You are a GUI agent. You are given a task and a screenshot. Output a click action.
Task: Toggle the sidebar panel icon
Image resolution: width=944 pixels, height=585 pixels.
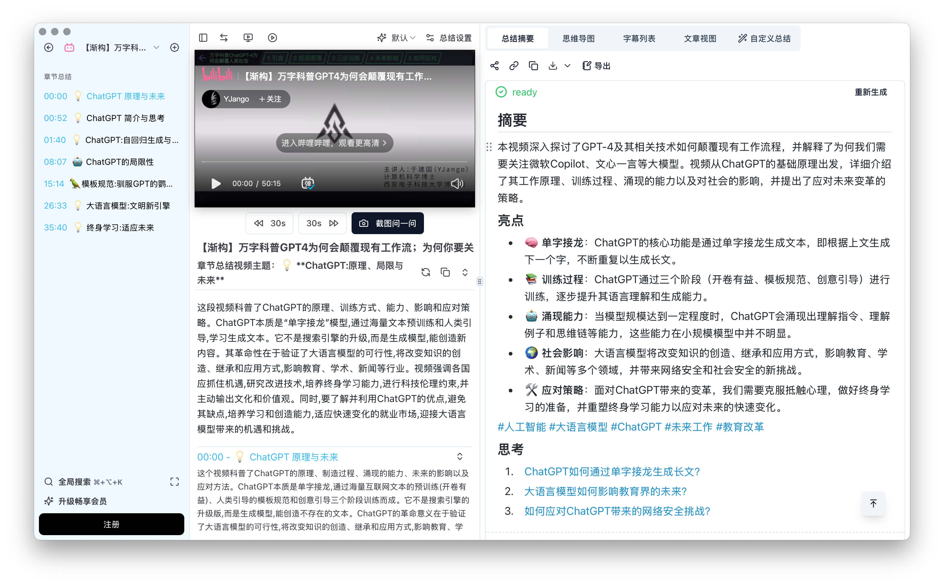[203, 37]
